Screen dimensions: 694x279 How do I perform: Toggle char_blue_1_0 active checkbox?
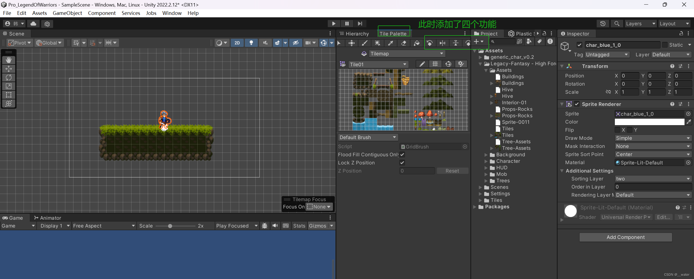579,45
